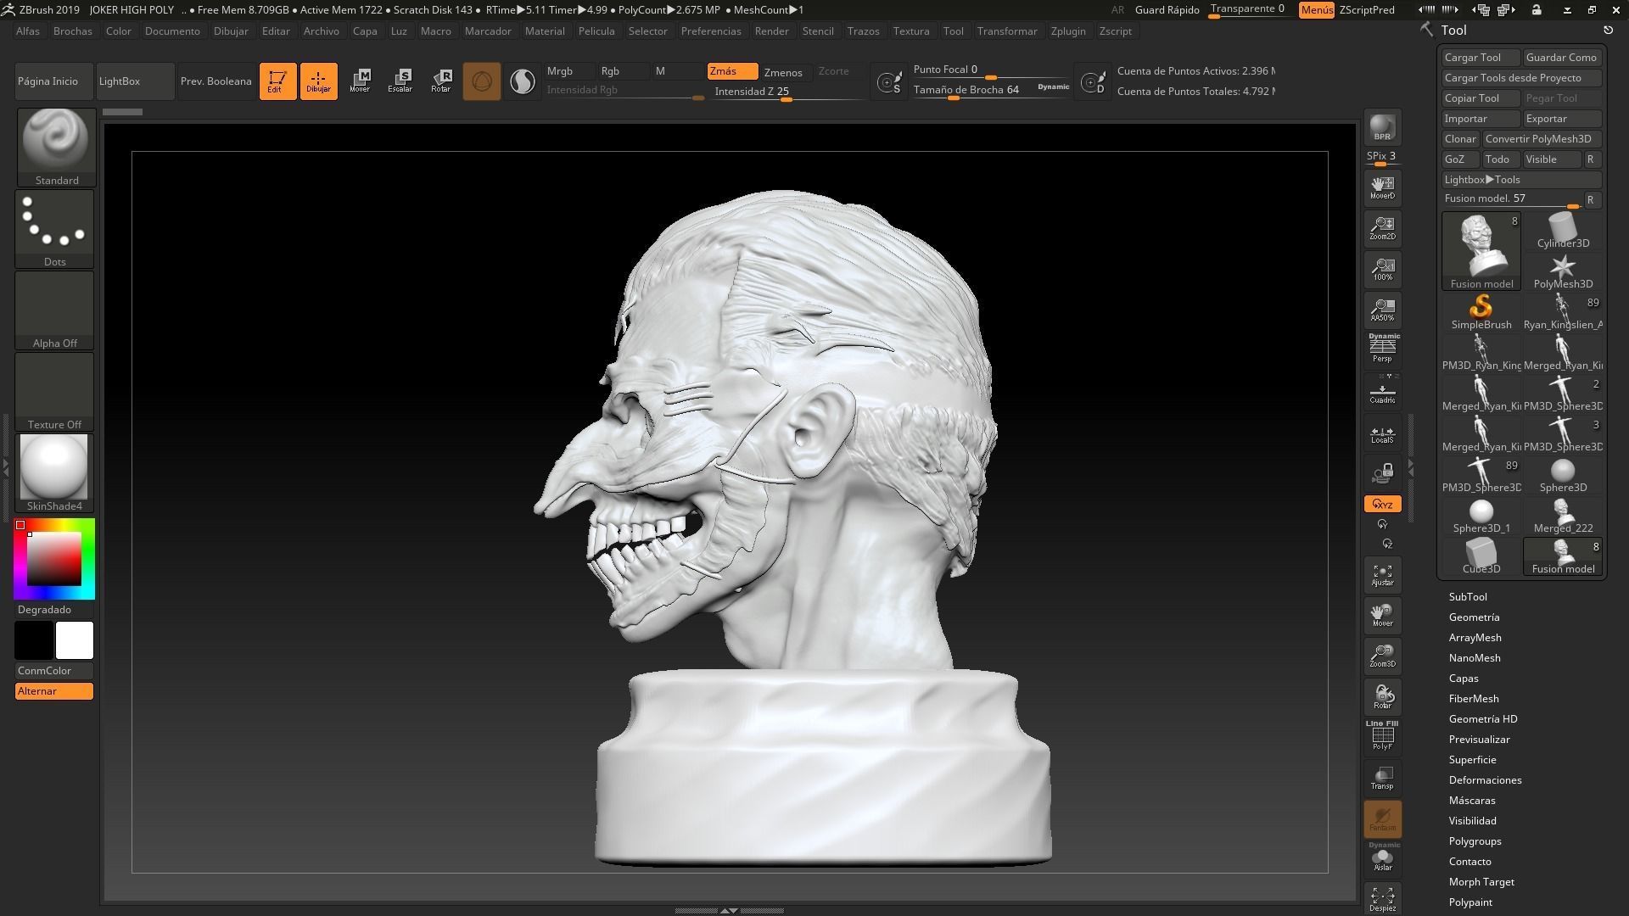The image size is (1629, 916).
Task: Open the Dots stroke selector
Action: (x=55, y=229)
